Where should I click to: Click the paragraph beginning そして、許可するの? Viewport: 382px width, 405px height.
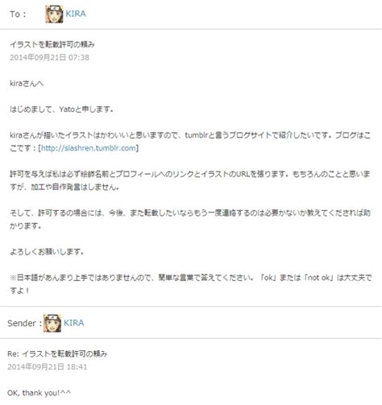tap(190, 219)
